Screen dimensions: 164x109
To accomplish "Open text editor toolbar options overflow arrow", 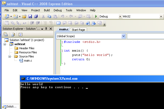I will tap(104, 25).
